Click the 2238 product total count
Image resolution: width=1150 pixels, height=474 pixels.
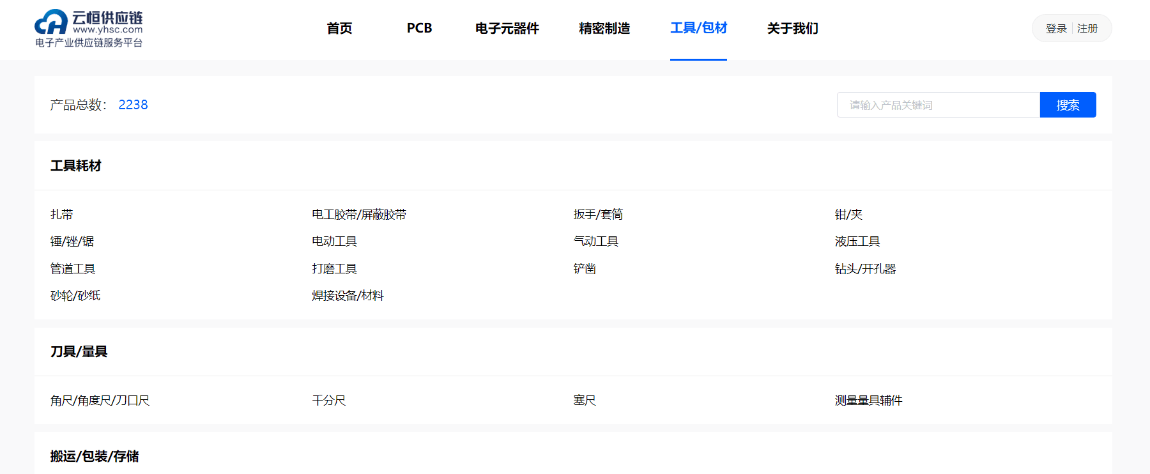coord(133,105)
